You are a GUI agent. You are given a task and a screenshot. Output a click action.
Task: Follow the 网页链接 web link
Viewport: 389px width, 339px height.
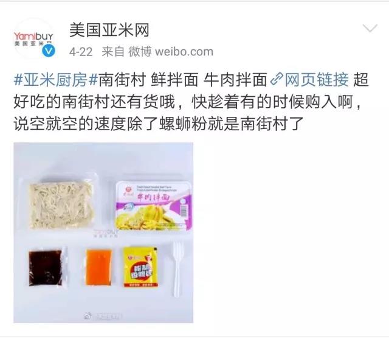coord(317,80)
